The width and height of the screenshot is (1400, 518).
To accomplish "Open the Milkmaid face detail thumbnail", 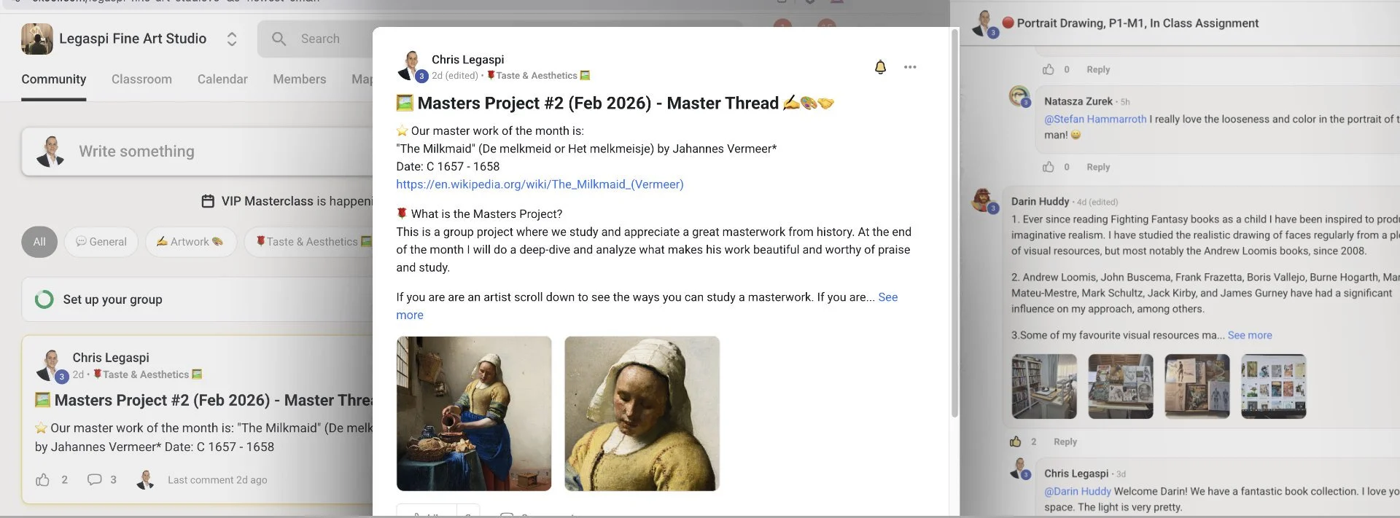I will pos(642,413).
